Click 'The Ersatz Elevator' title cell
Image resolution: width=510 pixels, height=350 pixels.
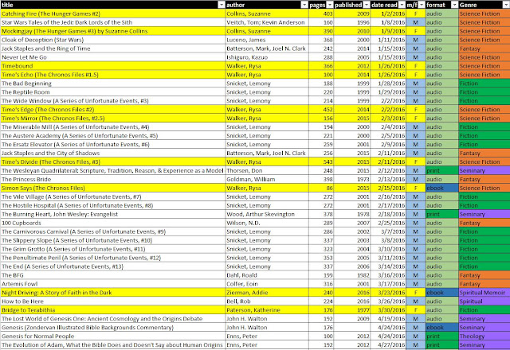click(x=113, y=145)
